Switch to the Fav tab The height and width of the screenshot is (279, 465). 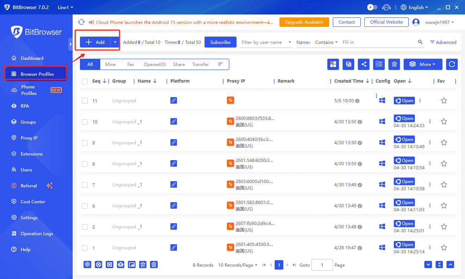click(130, 64)
